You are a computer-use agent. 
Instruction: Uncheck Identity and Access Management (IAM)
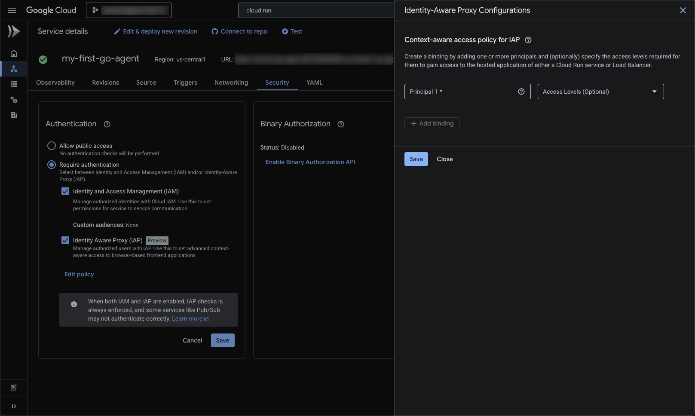(65, 191)
